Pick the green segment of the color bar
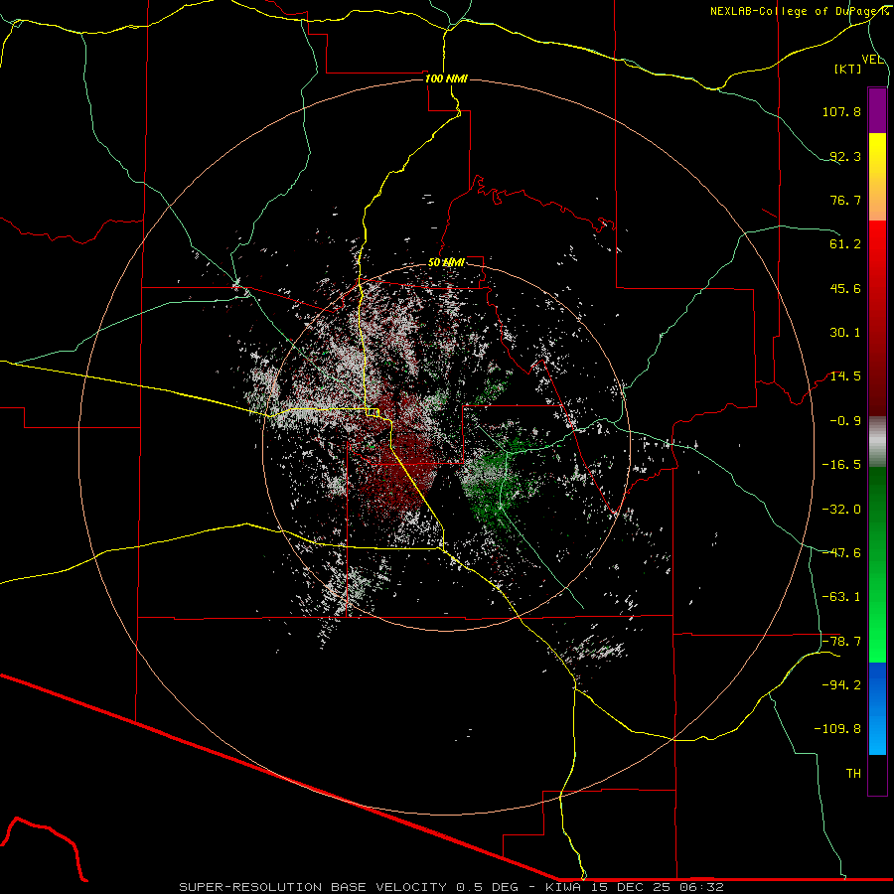 pos(877,565)
